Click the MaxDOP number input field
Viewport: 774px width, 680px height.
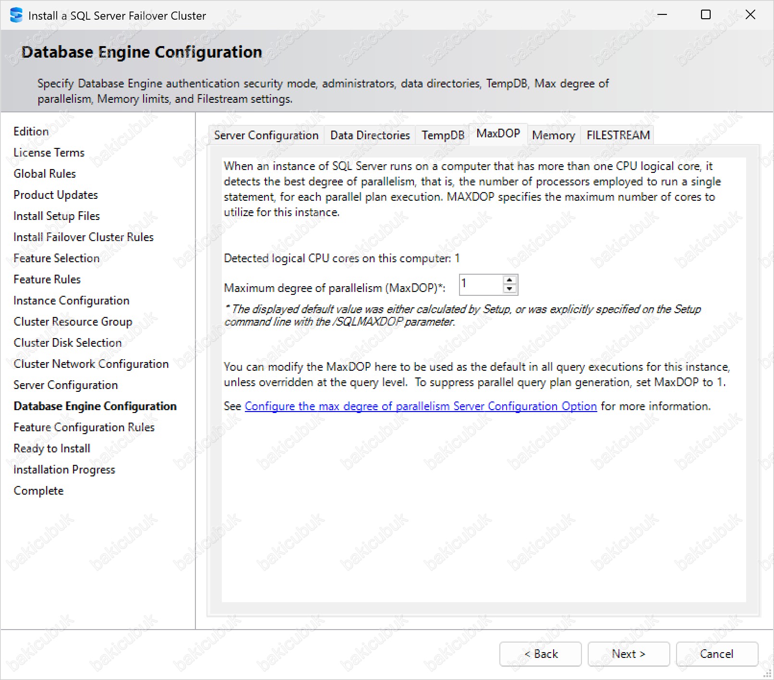tap(481, 285)
